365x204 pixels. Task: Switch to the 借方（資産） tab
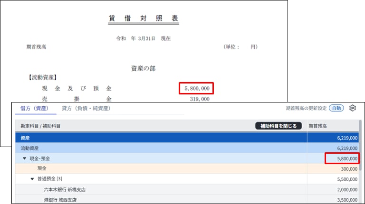click(x=34, y=108)
